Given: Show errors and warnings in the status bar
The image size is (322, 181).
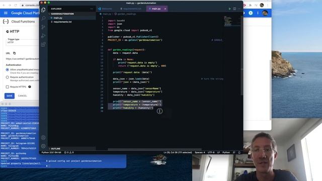Looking at the screenshot, I should tap(69, 152).
